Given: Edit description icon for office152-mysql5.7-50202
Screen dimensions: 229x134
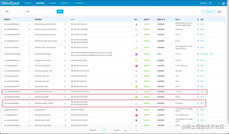Looking at the screenshot, I should [65, 103].
